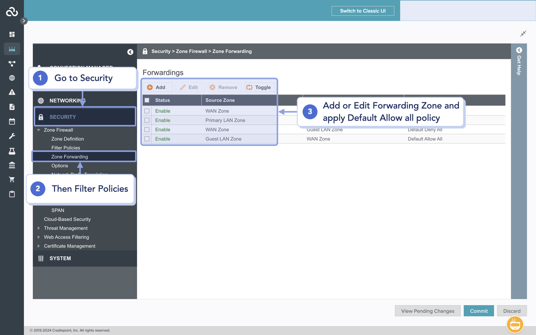Viewport: 536px width, 335px height.
Task: Click the Commit button
Action: click(479, 311)
